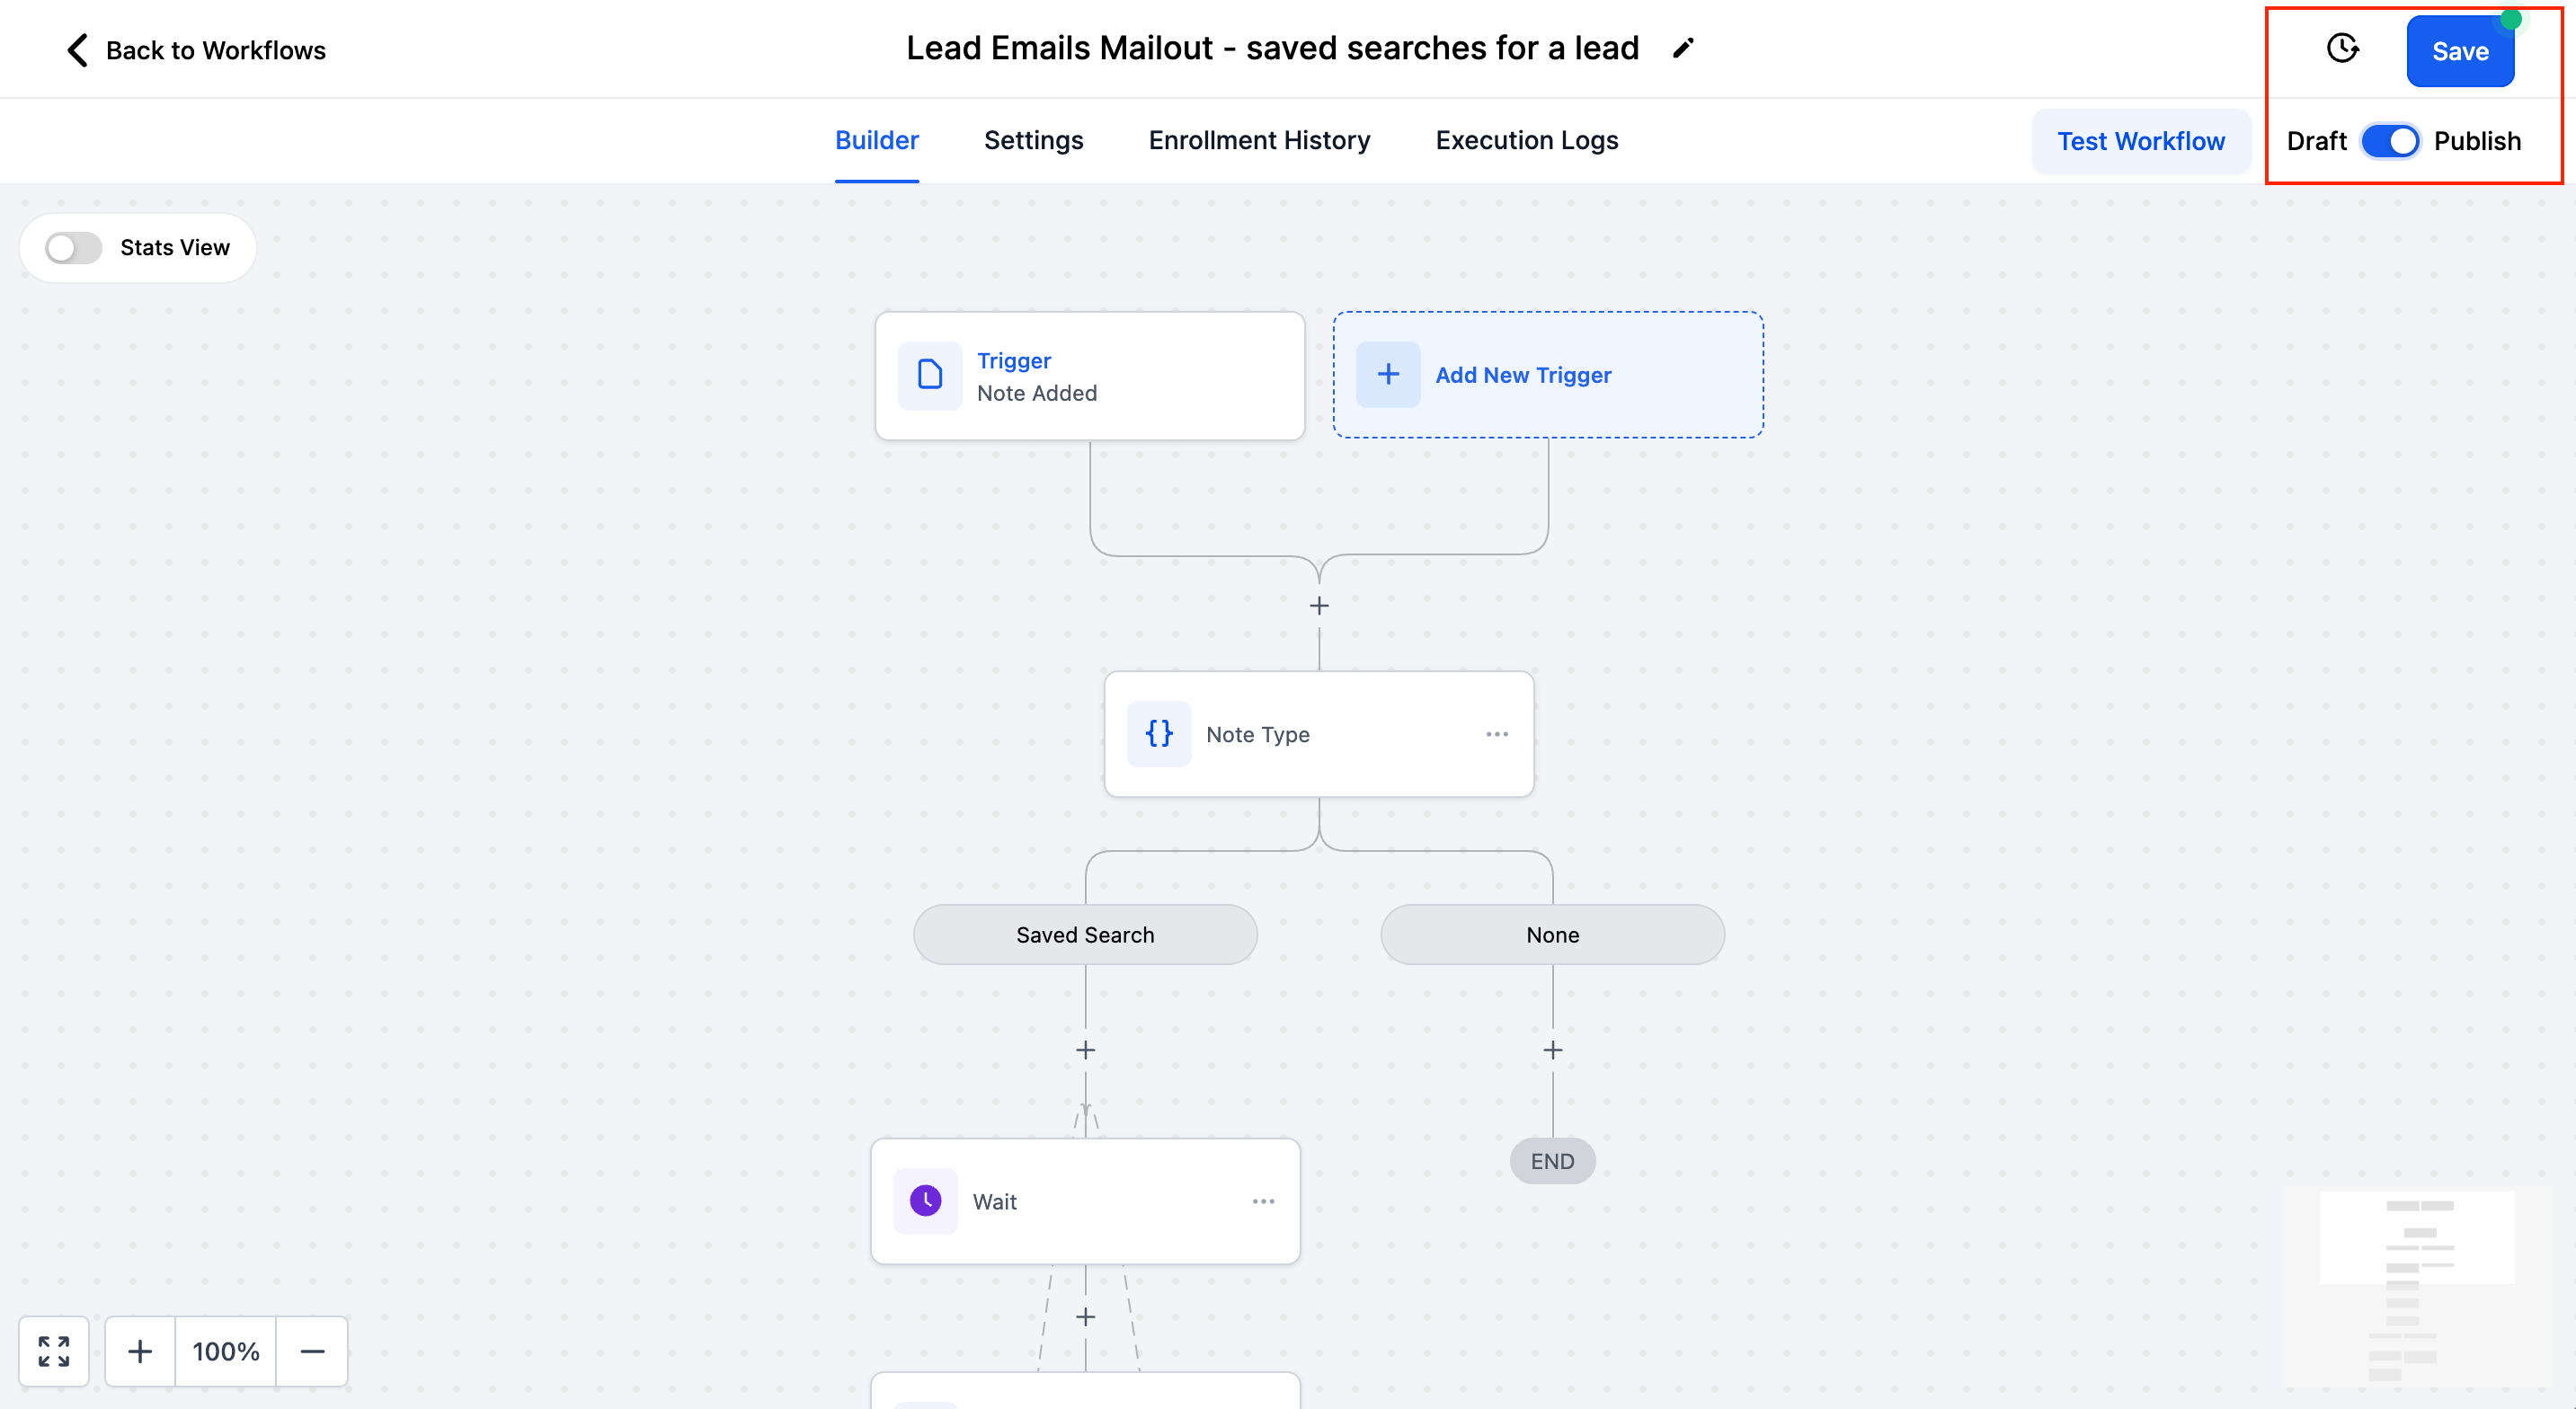Viewport: 2576px width, 1409px height.
Task: Zoom in using the plus icon
Action: click(140, 1351)
